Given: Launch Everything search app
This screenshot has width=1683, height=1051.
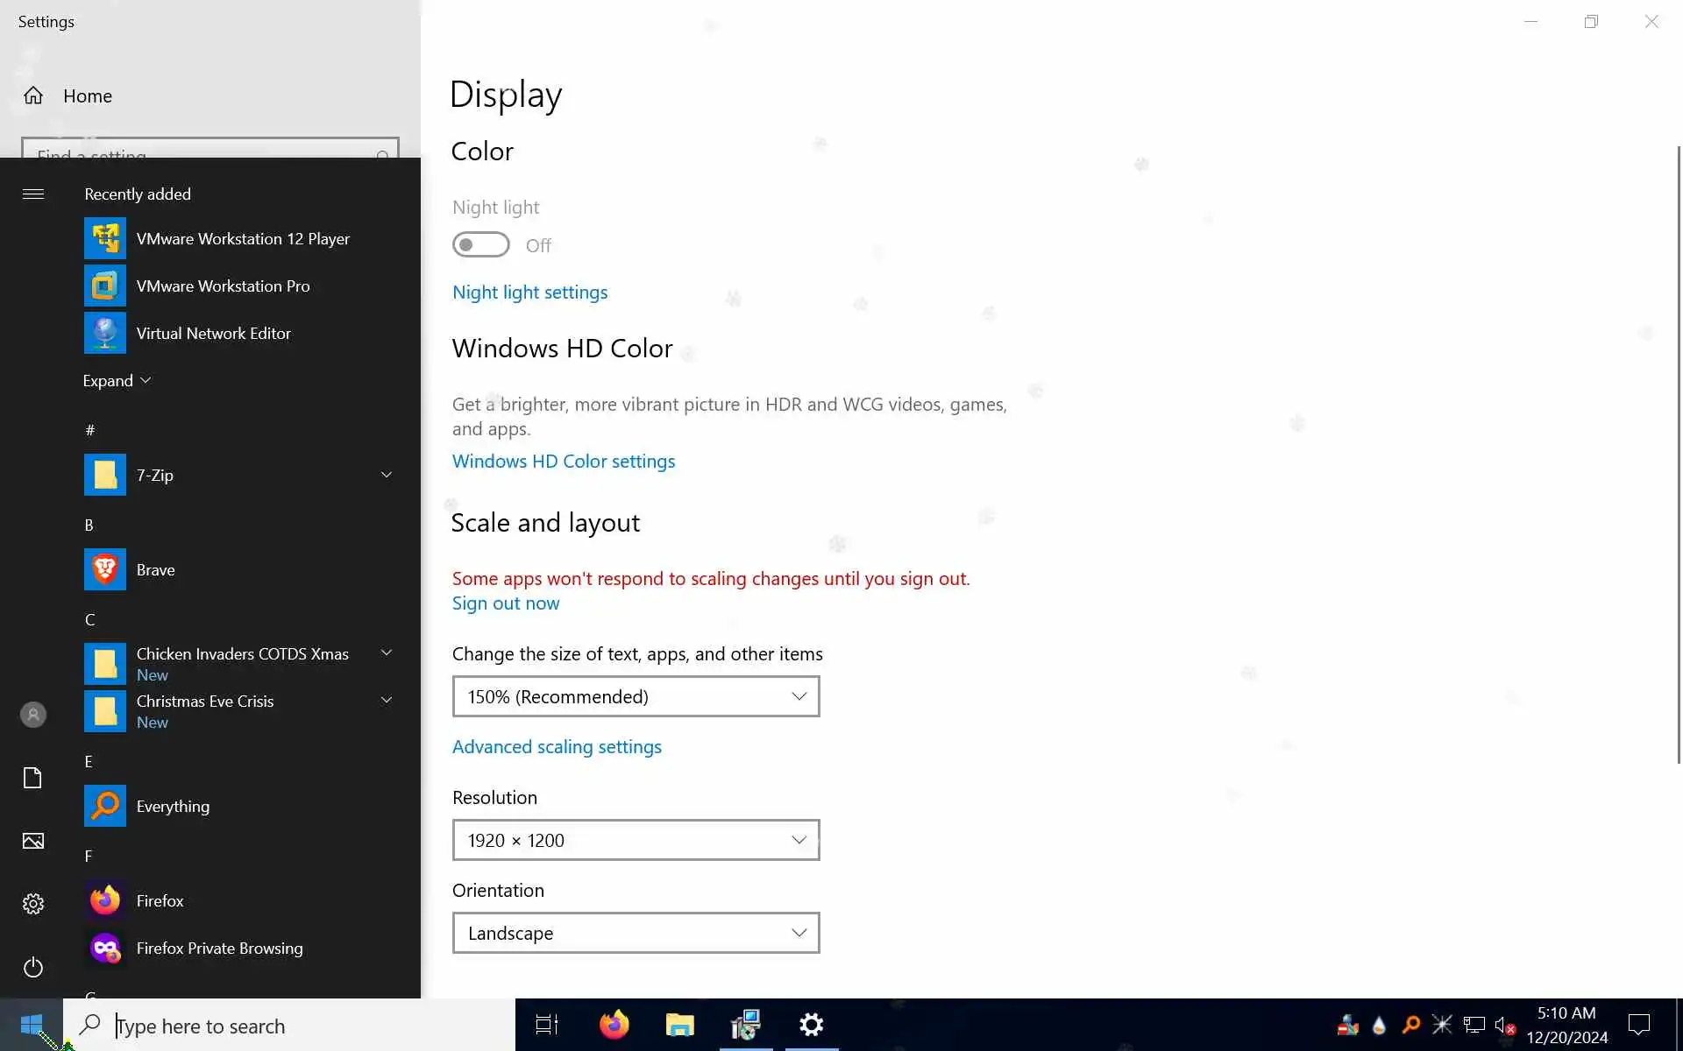Looking at the screenshot, I should point(173,807).
